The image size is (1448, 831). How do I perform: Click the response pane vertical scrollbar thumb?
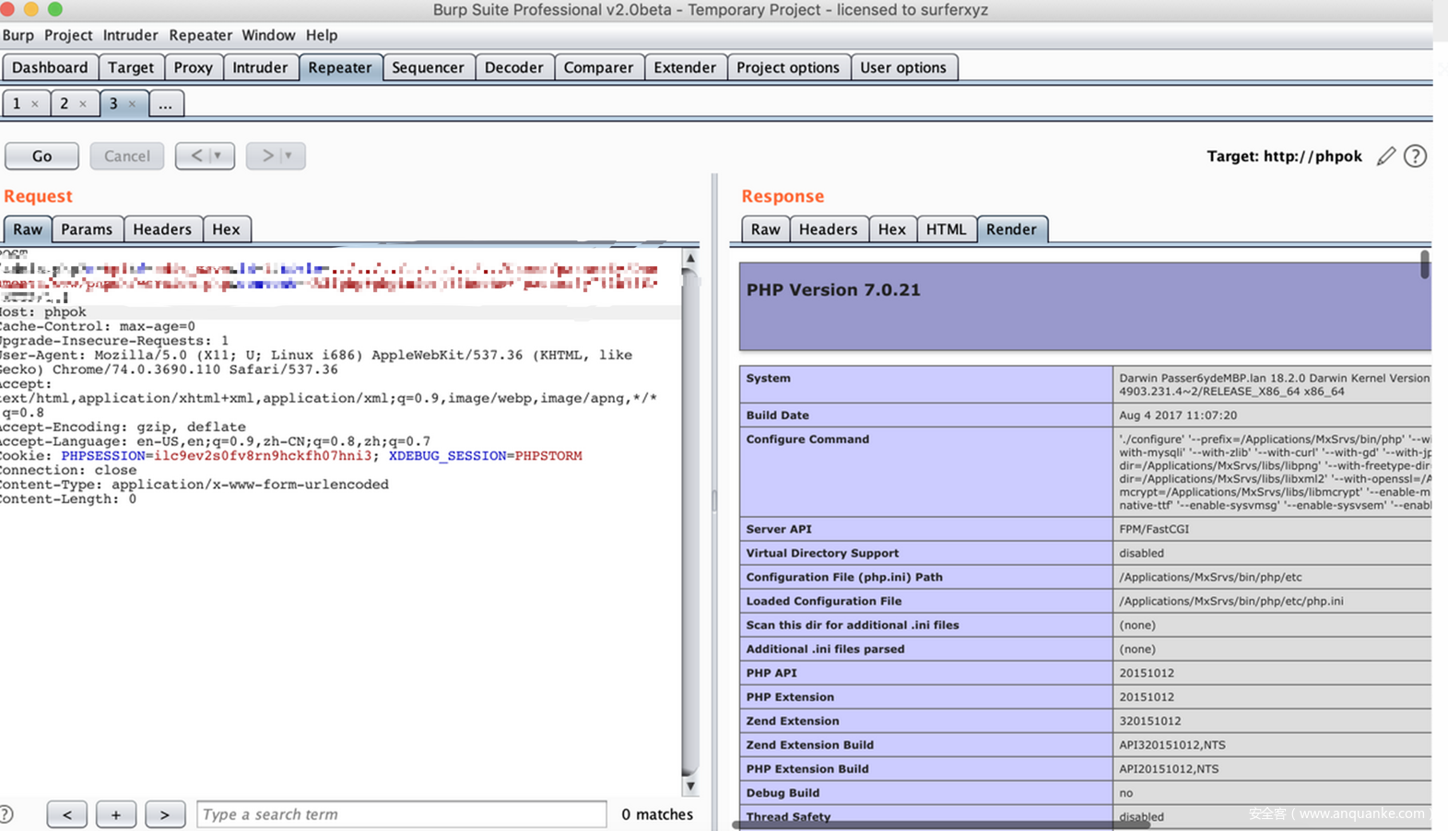pos(1424,264)
